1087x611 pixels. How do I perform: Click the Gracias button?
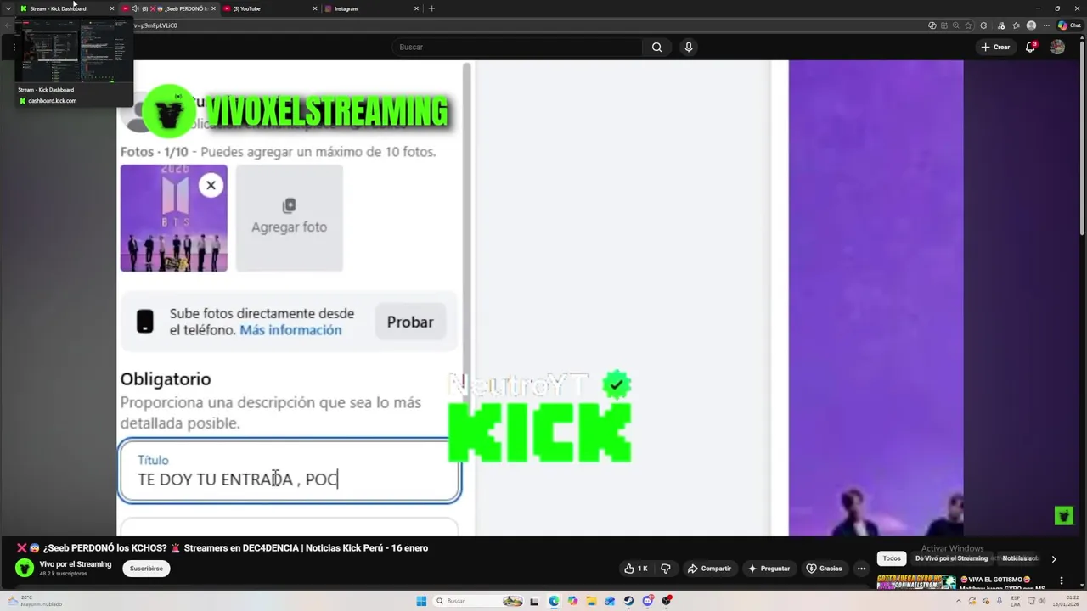[x=824, y=569]
